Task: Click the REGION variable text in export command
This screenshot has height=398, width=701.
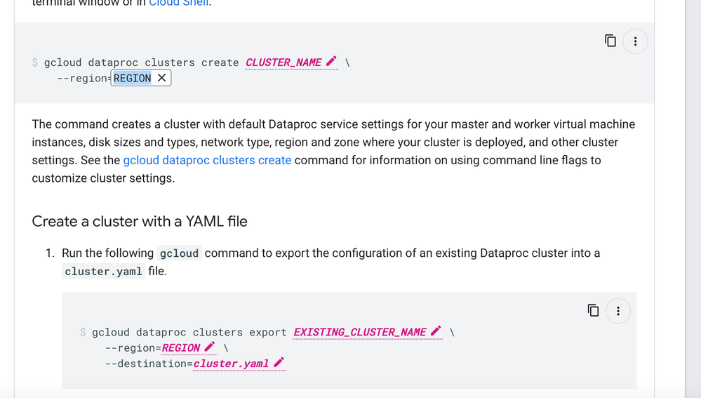Action: click(180, 347)
